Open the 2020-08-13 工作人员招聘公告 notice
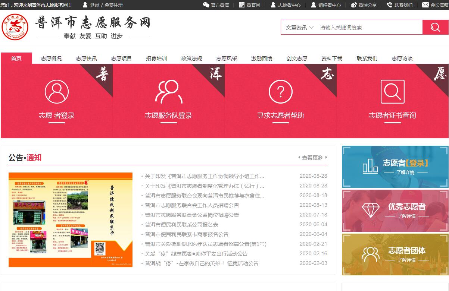Screen dimensions: 449x291 coord(192,205)
